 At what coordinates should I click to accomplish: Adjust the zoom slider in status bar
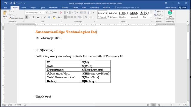[172, 105]
